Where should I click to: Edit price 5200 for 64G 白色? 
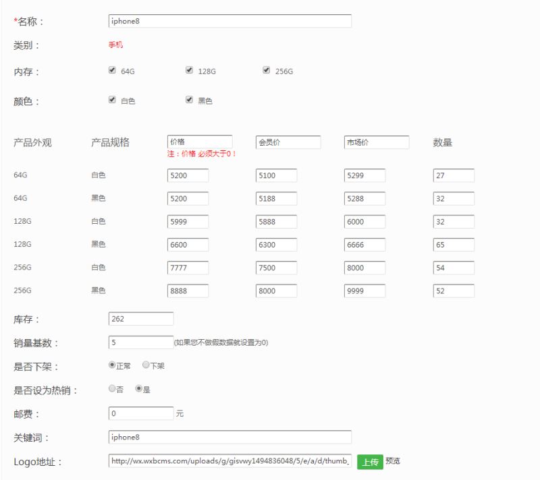(x=188, y=175)
